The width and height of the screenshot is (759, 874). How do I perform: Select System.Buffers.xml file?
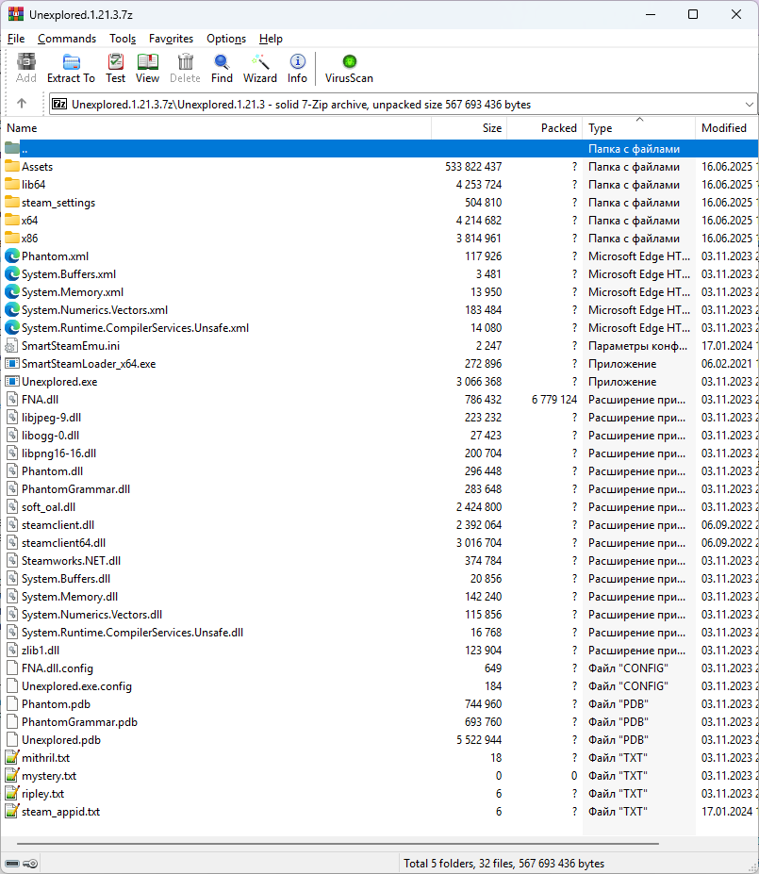coord(69,273)
